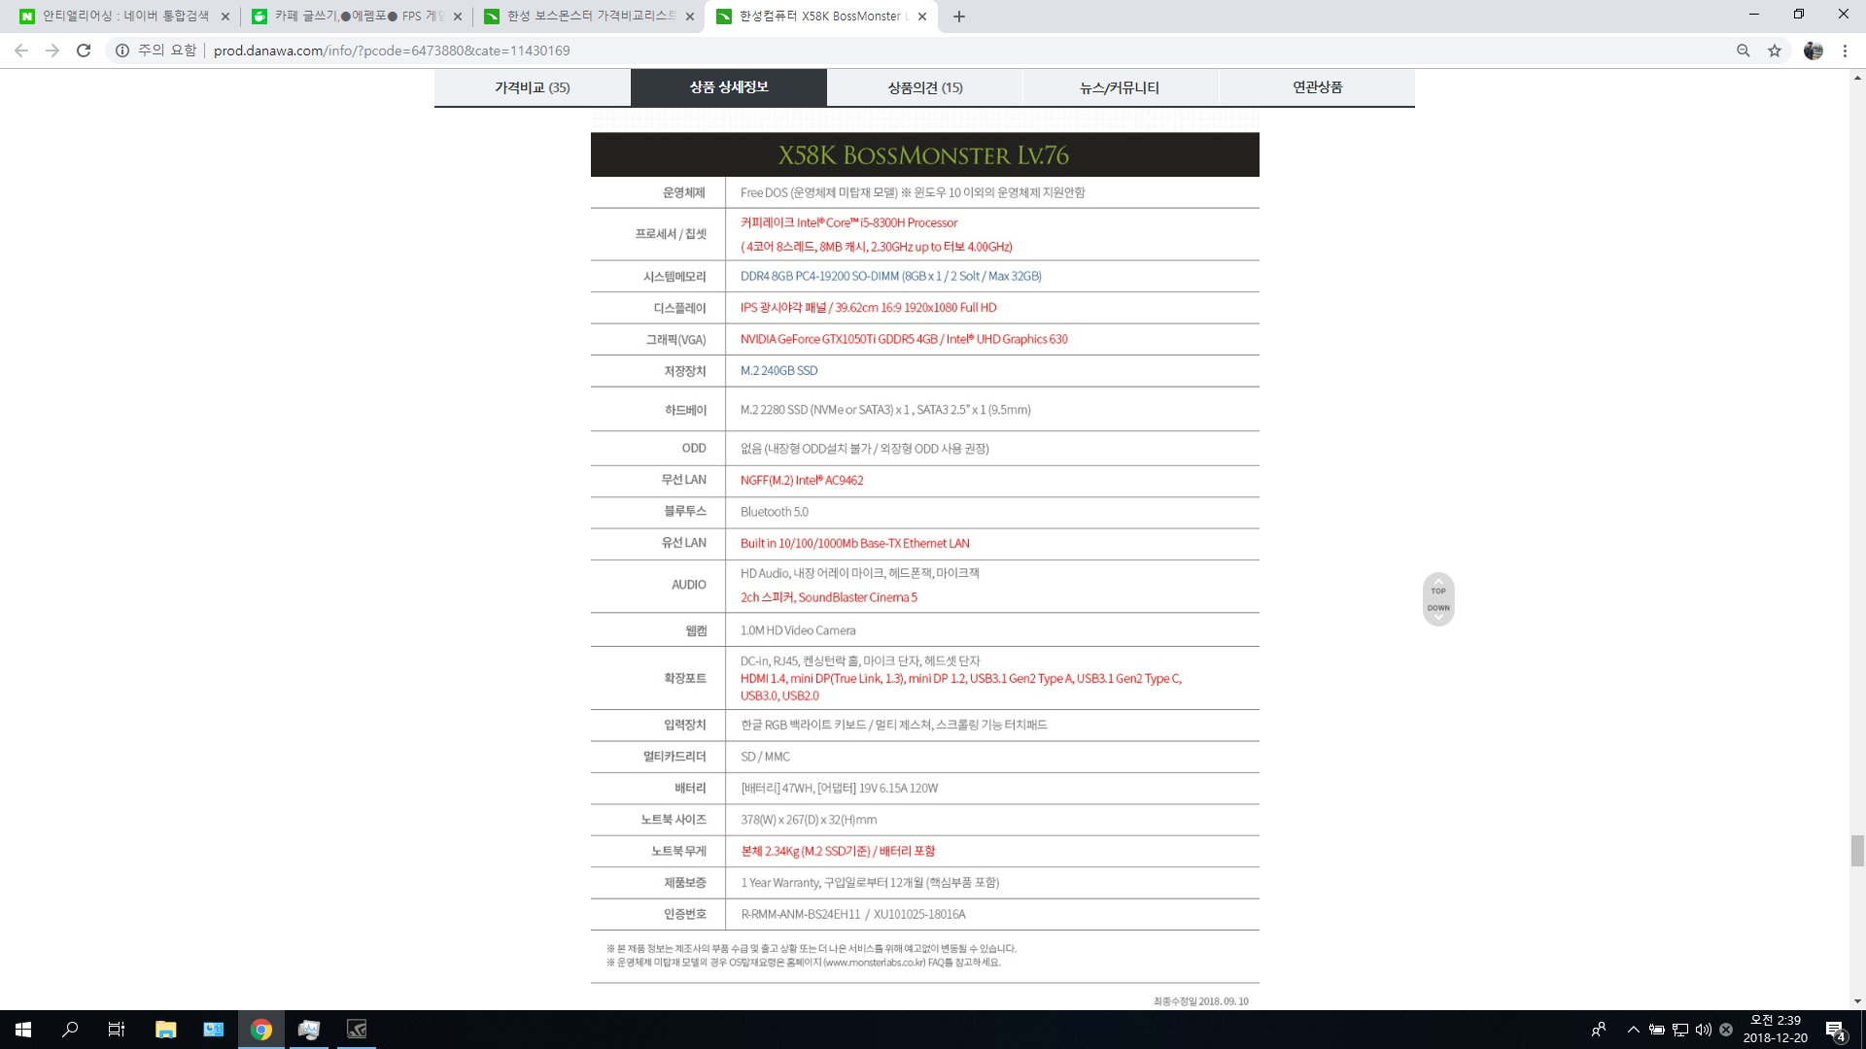Go back with the browser back arrow
Image resolution: width=1866 pixels, height=1049 pixels.
pos(21,51)
